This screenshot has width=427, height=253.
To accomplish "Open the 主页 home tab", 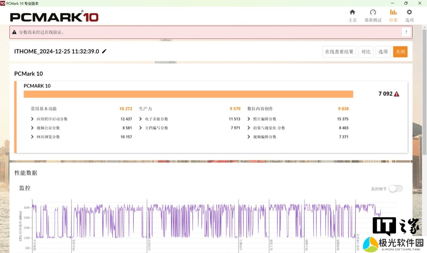I will click(352, 16).
